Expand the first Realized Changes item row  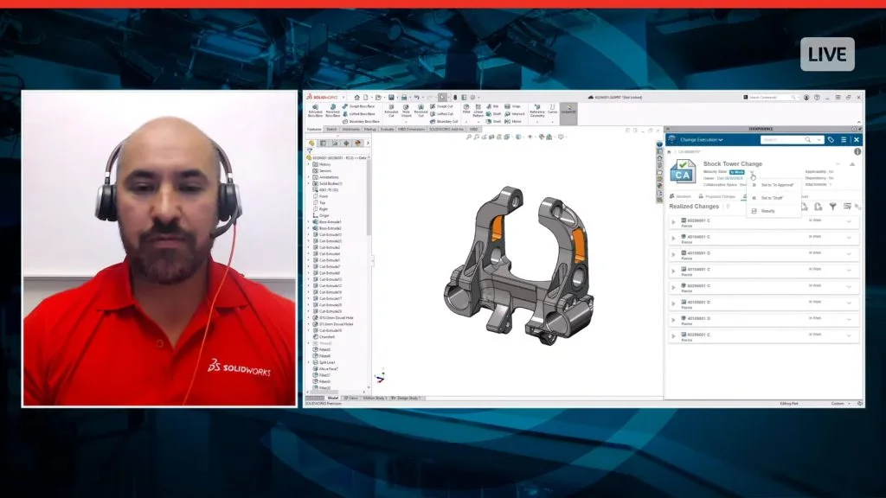coord(673,222)
